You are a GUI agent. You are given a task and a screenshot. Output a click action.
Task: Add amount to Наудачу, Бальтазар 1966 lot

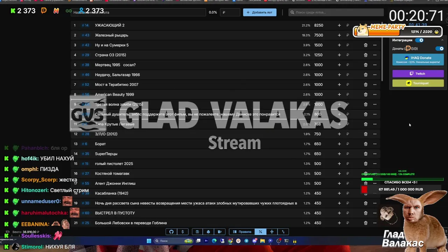point(339,75)
